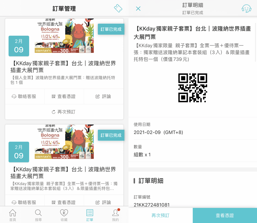Tap 再次預訂 in the first order card
The image size is (257, 223).
[64, 112]
